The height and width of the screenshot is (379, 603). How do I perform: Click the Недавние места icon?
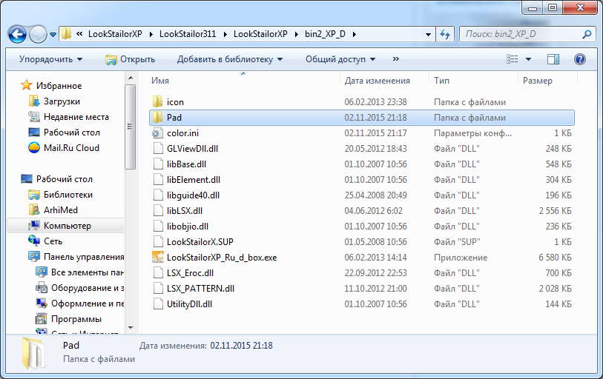(34, 116)
